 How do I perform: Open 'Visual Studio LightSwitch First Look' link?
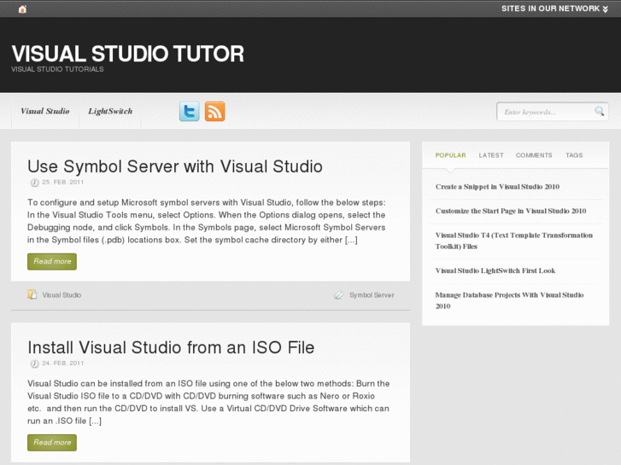(495, 271)
